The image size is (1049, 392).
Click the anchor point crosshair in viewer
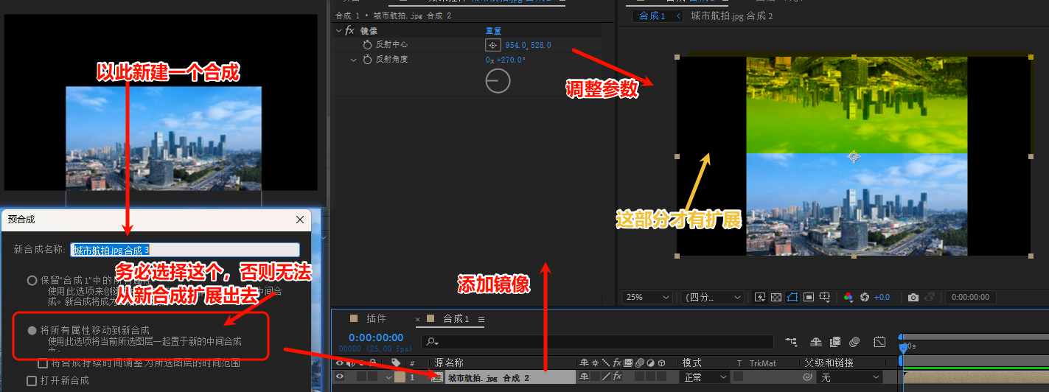click(x=854, y=156)
